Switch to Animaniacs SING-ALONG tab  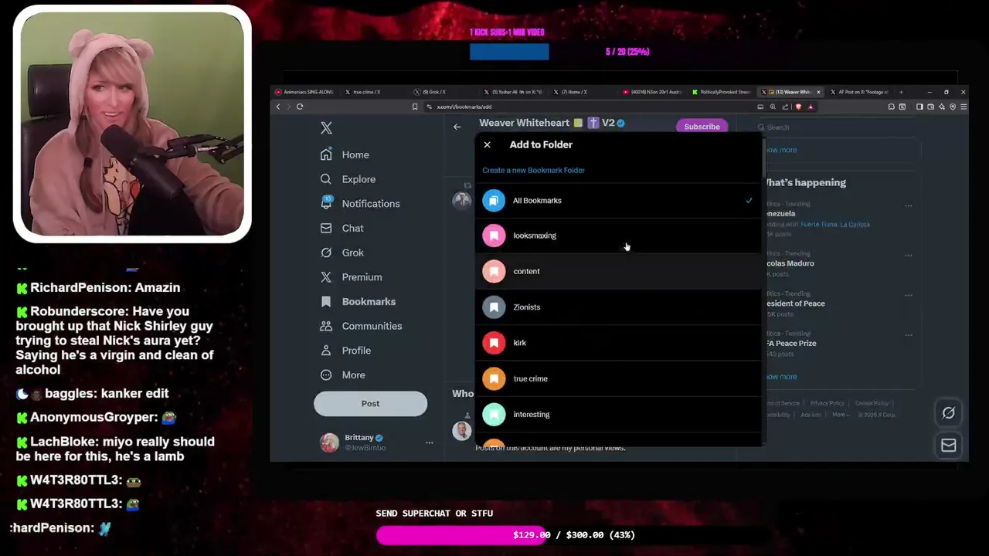pos(305,92)
